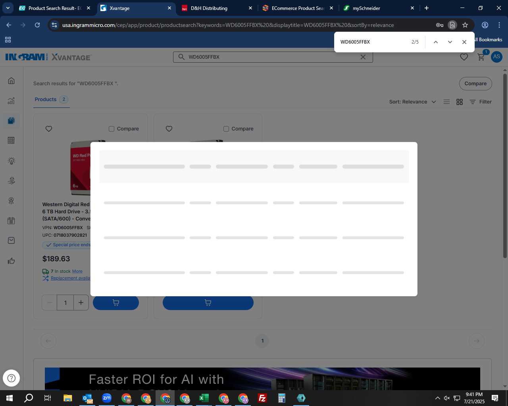
Task: Open the Filter panel
Action: 481,102
